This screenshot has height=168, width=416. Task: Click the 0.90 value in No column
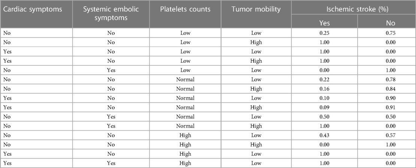click(x=391, y=98)
